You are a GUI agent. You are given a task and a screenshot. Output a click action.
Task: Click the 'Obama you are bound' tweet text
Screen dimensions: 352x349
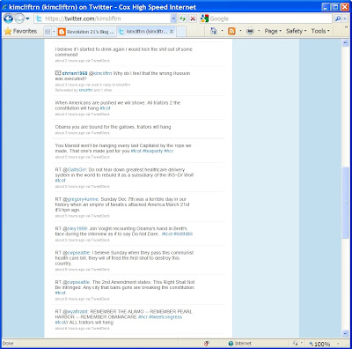(113, 127)
